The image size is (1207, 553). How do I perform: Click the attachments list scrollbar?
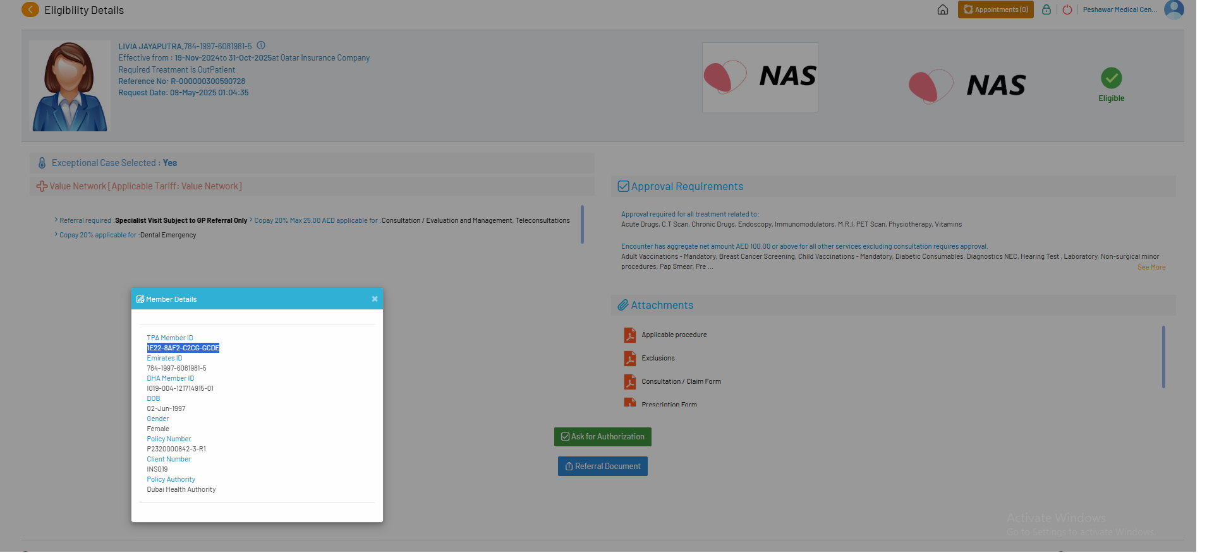pyautogui.click(x=1163, y=357)
